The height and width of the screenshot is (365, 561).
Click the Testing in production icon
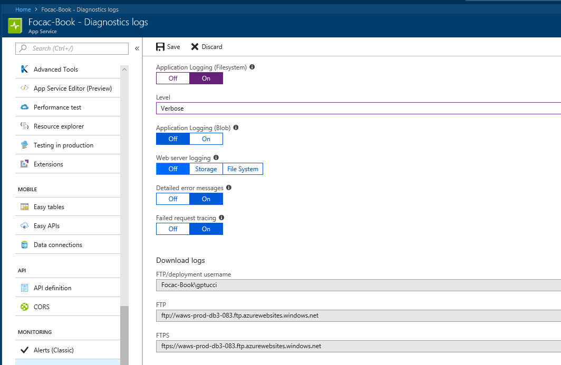24,145
